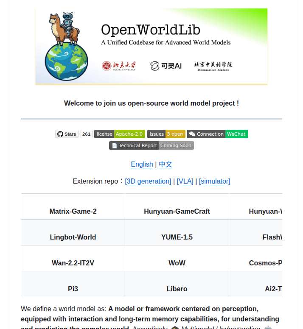Click the alpaca on globe mascot
Screen dimensions: 303x329
pos(66,46)
